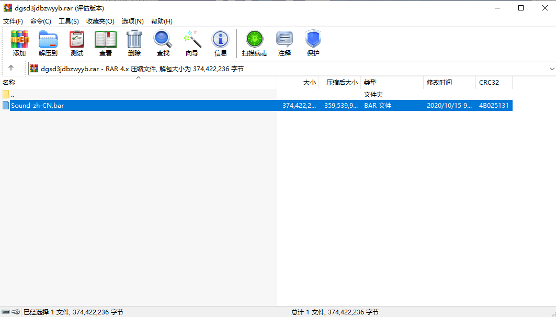Sort by the 名称 column header
The image size is (556, 317).
pos(138,82)
